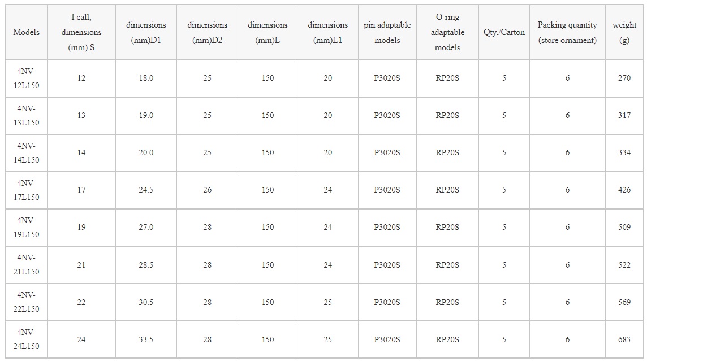Select the 4NV-17L150 model cell

27,190
